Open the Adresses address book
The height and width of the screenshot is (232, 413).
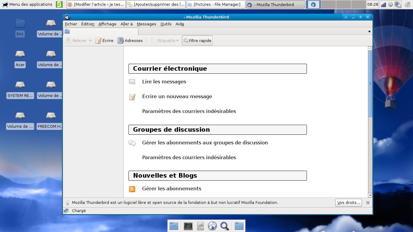130,40
